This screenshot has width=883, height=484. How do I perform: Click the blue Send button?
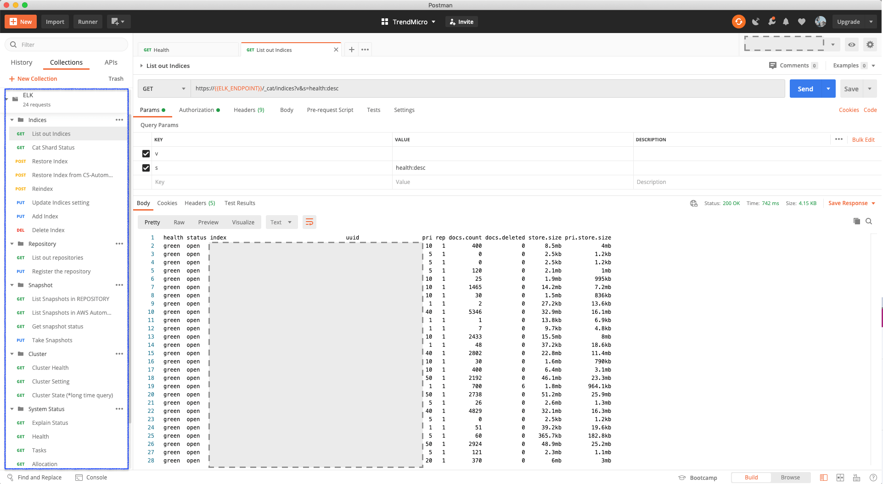(x=805, y=89)
